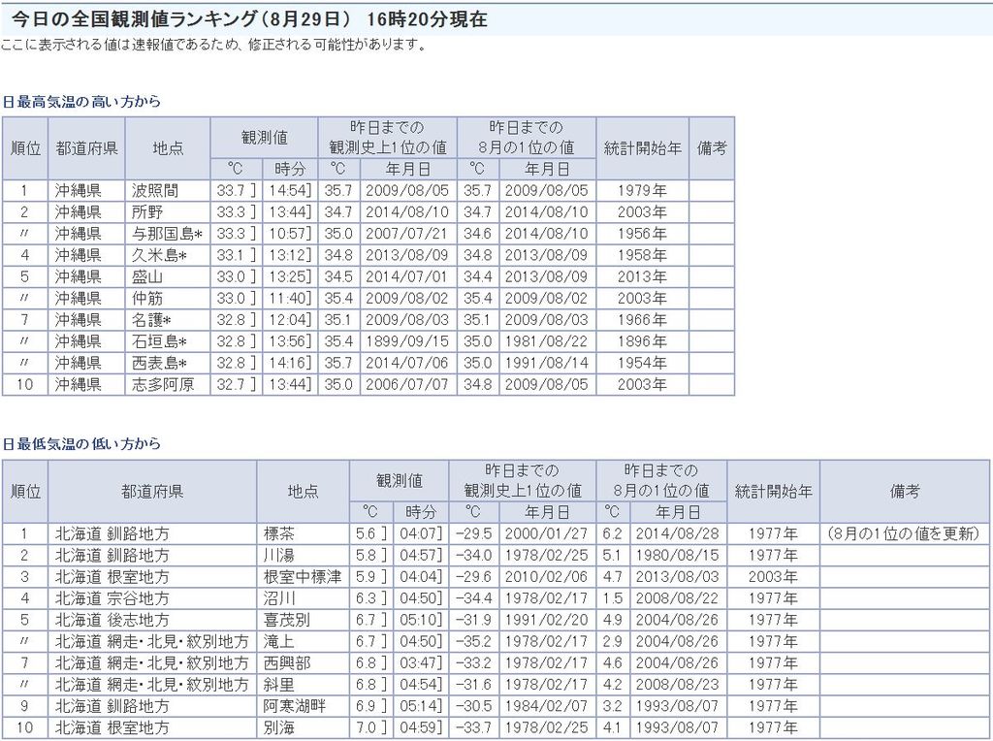Select 石垣島* in the ranking table
Viewport: 993px width, 741px height.
tap(159, 341)
